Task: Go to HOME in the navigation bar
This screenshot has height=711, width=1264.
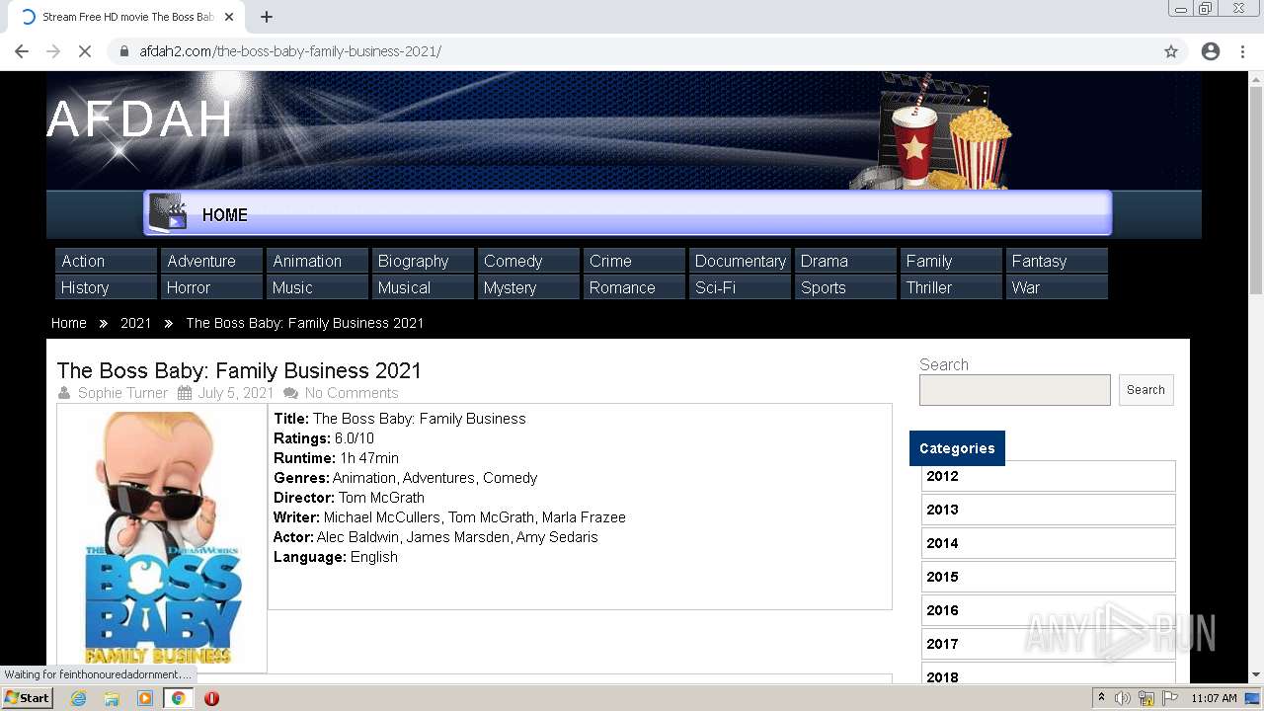Action: (225, 215)
